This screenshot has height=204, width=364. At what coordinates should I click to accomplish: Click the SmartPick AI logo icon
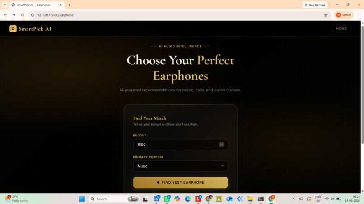tap(13, 28)
